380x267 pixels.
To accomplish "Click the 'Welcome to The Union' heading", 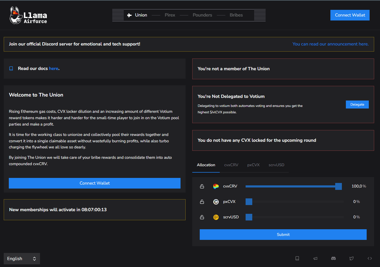I will [36, 95].
